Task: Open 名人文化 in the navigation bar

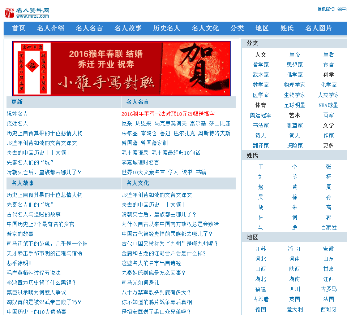Action: coord(205,28)
